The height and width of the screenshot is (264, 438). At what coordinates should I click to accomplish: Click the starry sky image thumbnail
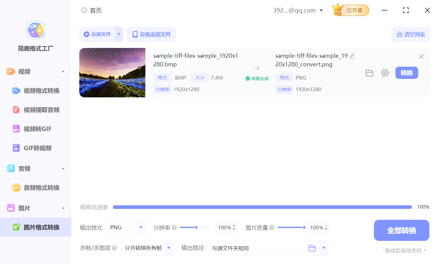point(112,73)
